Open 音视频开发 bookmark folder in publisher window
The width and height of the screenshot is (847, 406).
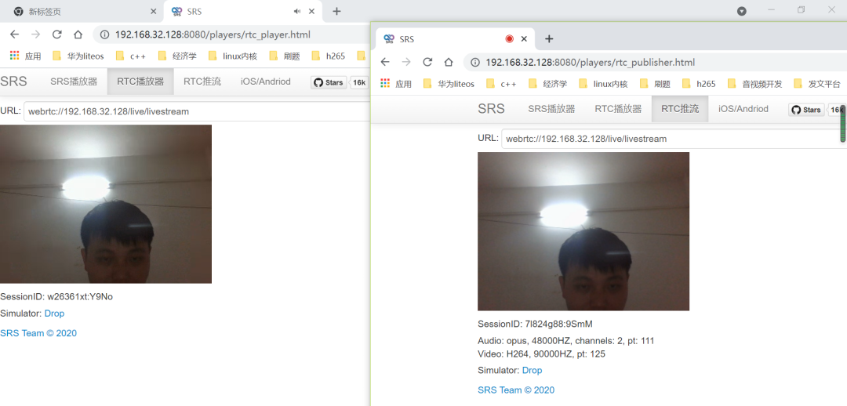pos(754,84)
